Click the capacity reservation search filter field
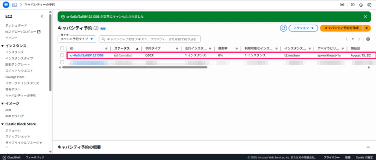The height and width of the screenshot is (160, 376). click(150, 39)
